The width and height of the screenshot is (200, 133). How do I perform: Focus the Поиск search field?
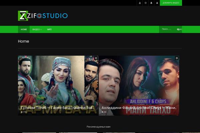[167, 29]
